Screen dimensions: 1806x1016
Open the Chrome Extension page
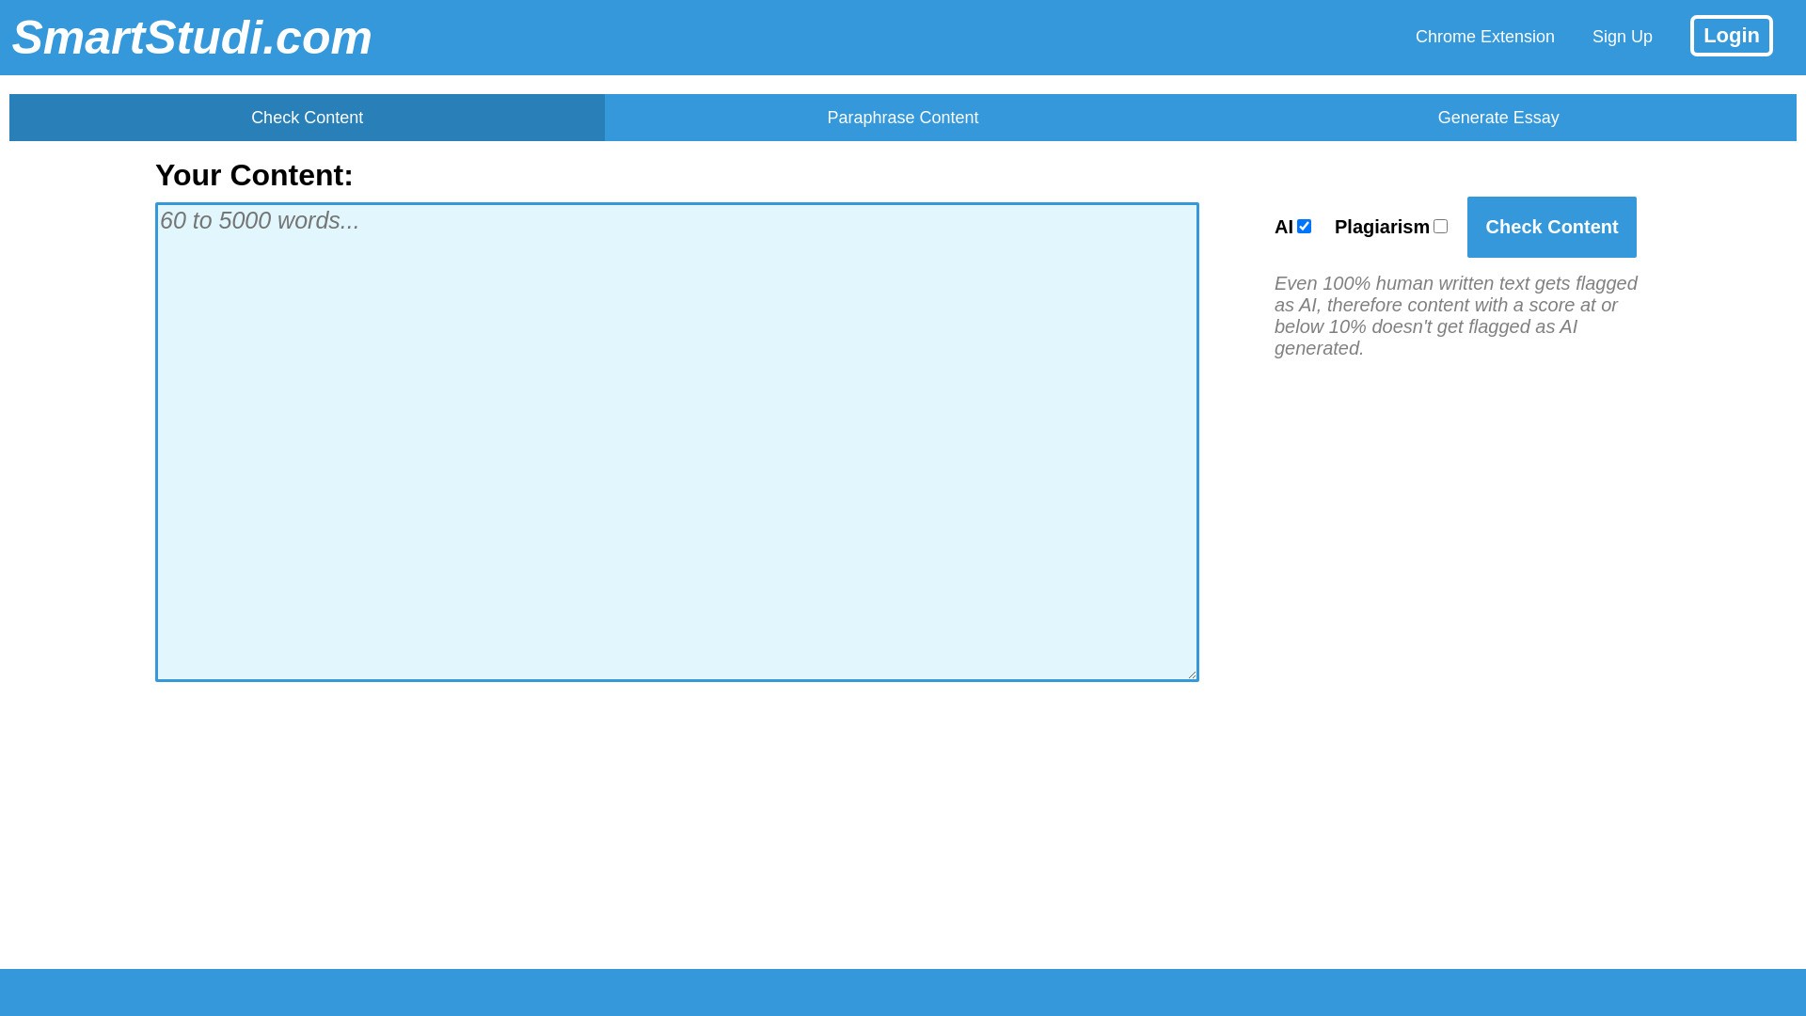coord(1484,37)
